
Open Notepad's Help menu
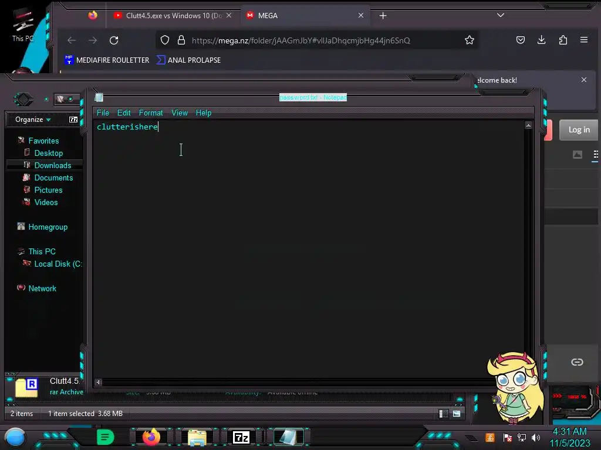click(204, 113)
